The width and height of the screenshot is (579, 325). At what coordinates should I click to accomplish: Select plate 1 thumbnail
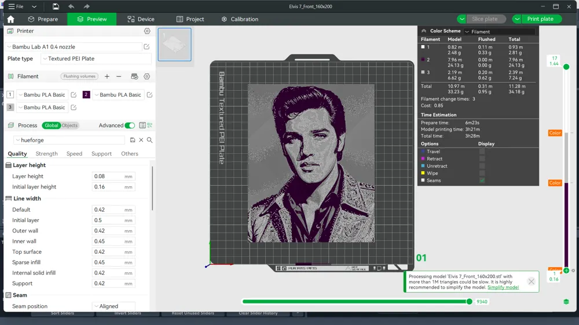coord(175,45)
